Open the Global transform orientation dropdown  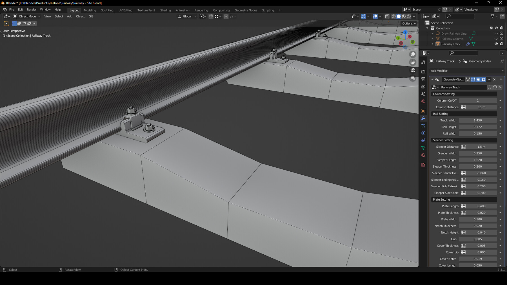point(186,16)
